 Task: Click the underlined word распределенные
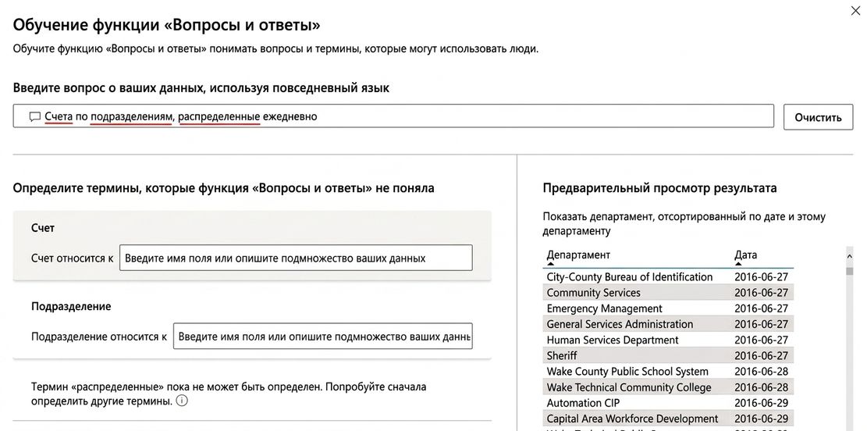[219, 117]
